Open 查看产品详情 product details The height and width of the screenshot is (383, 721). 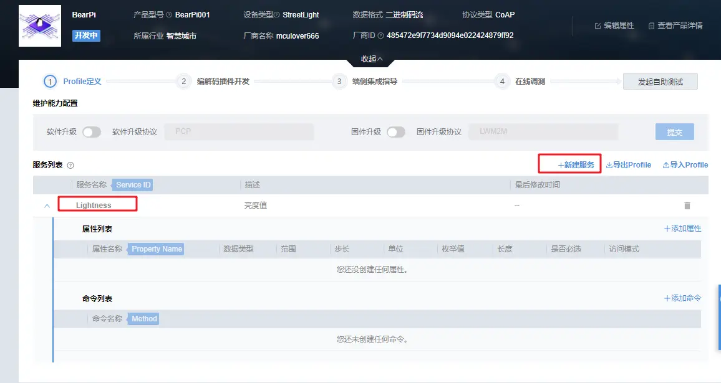click(675, 26)
